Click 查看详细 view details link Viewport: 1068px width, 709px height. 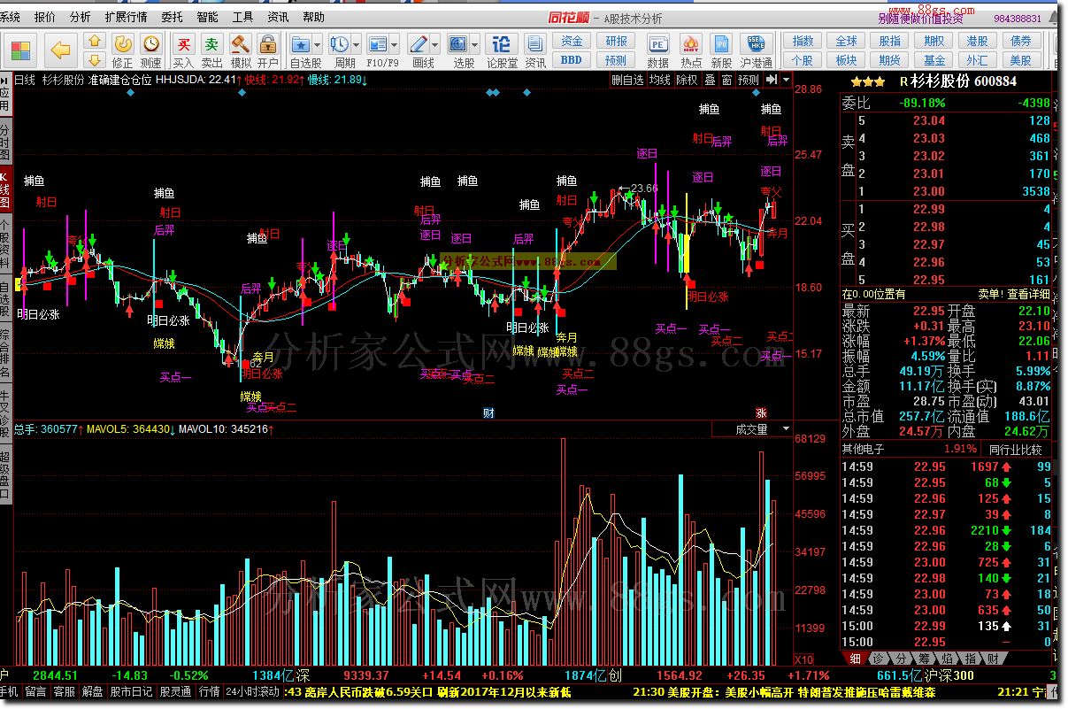pyautogui.click(x=1028, y=295)
